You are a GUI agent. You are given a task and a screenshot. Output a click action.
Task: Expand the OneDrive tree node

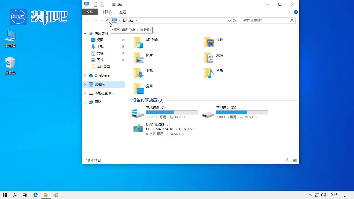tap(85, 75)
